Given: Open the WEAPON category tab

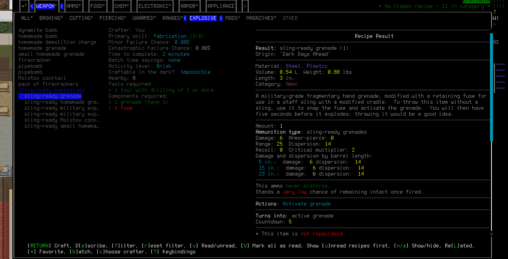Looking at the screenshot, I should [x=47, y=6].
